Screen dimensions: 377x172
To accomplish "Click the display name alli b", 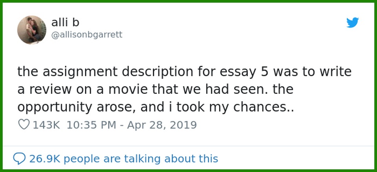I will click(65, 23).
